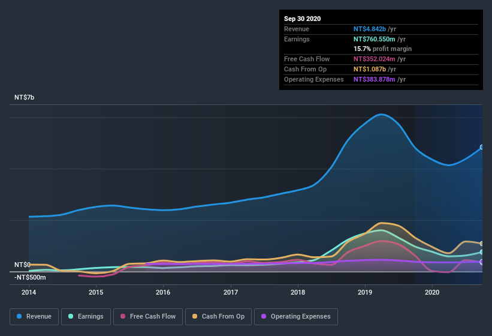Image resolution: width=492 pixels, height=336 pixels.
Task: Click the Cash From Op label in tooltip
Action: (x=305, y=69)
